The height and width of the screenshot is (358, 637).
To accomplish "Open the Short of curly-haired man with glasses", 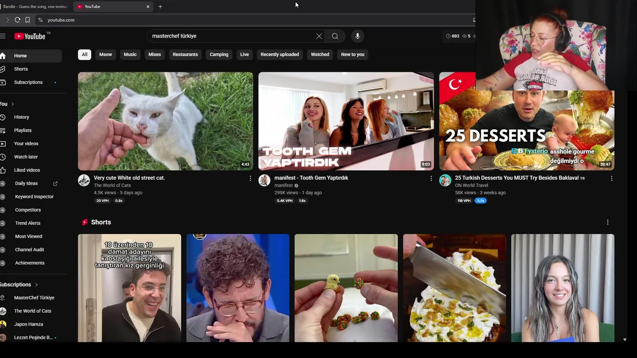I will pos(238,288).
